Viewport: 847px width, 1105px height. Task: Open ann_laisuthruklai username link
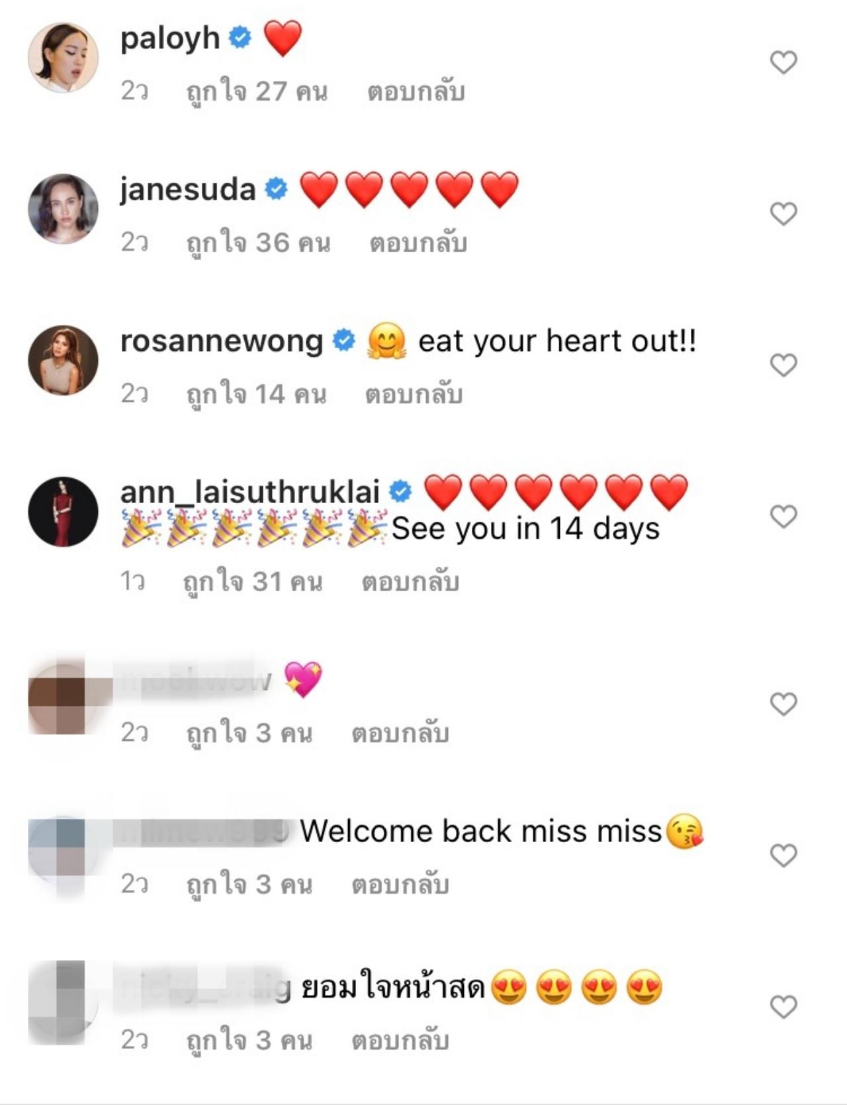click(x=250, y=493)
